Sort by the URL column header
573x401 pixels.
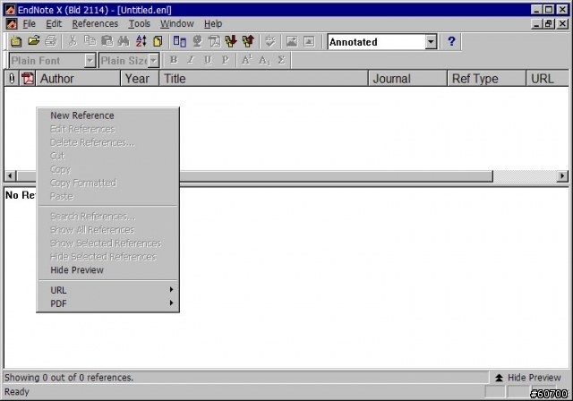[547, 79]
